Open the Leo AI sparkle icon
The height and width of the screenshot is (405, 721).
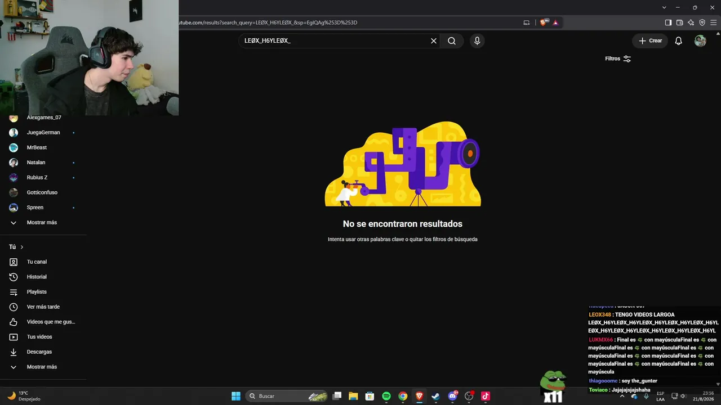tap(691, 22)
